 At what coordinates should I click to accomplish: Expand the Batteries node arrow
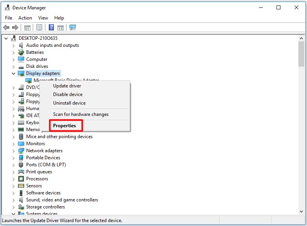tap(14, 53)
